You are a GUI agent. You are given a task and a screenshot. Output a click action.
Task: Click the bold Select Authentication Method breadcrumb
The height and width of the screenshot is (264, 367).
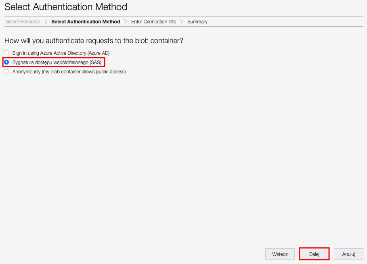coord(86,22)
